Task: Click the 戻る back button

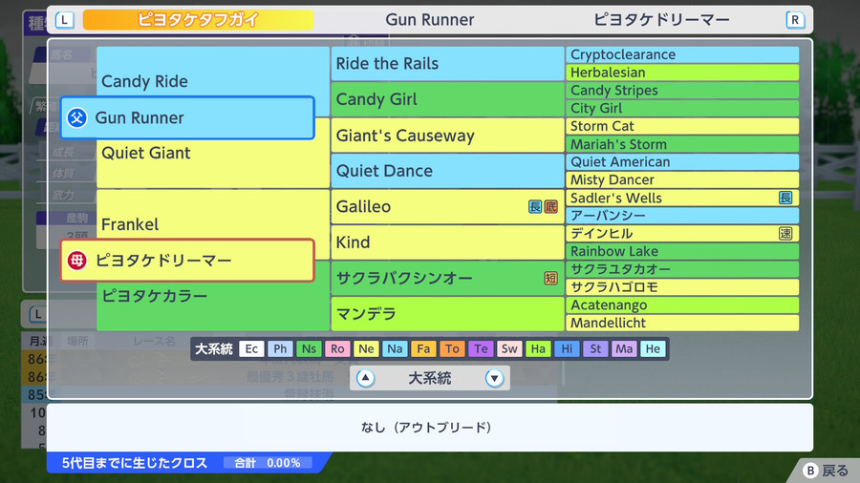Action: click(826, 471)
